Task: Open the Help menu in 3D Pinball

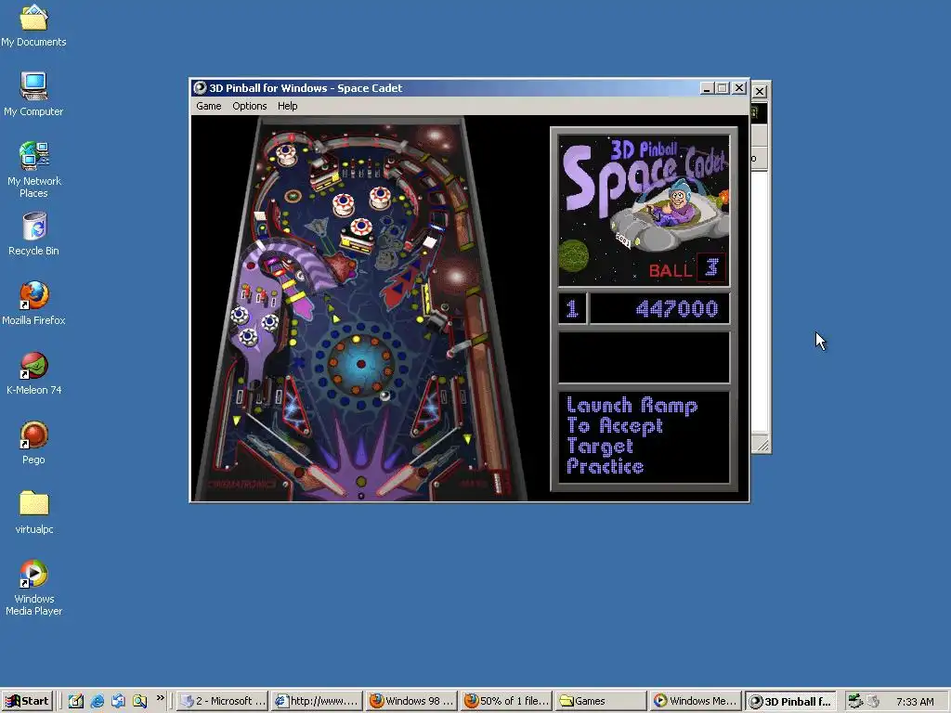Action: point(288,106)
